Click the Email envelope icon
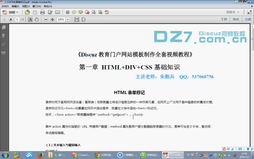The width and height of the screenshot is (254, 159). point(58,12)
